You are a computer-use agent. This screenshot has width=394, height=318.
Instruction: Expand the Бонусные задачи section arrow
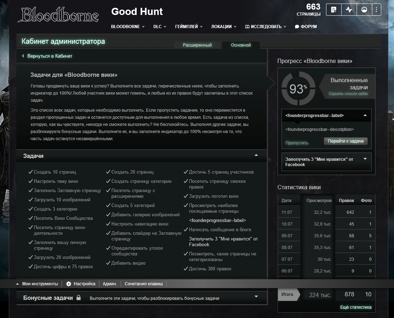pos(256,297)
